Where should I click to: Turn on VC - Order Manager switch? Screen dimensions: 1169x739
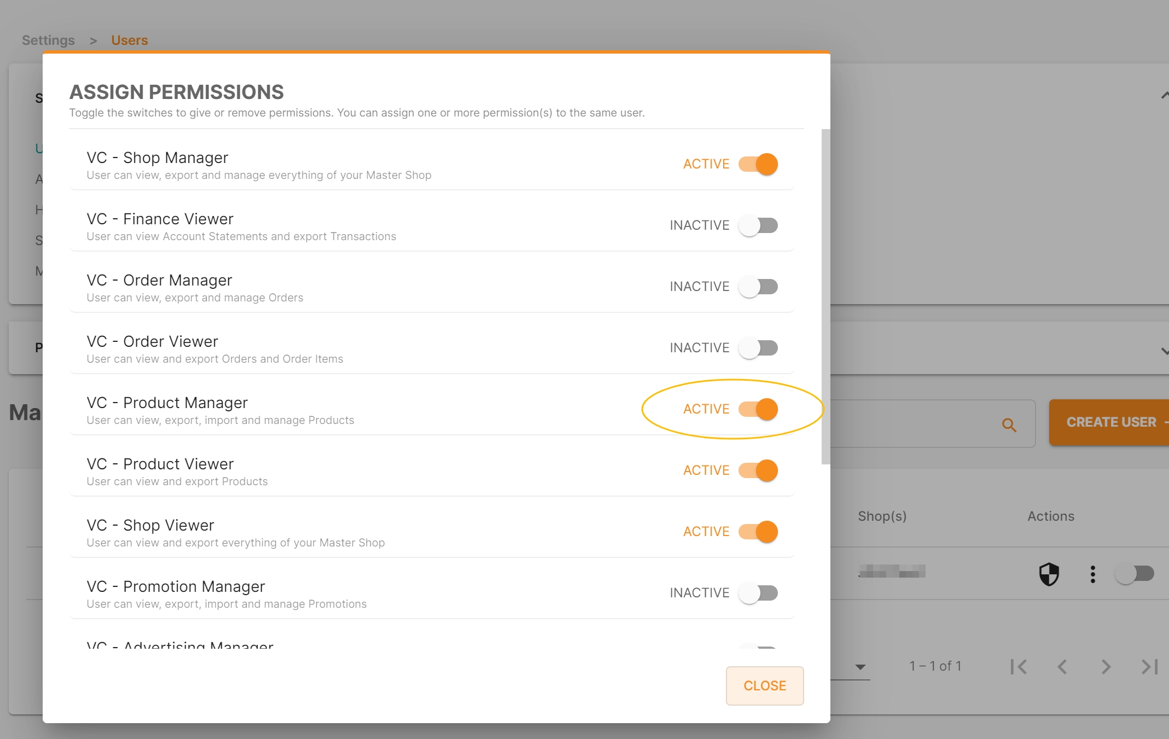tap(758, 287)
